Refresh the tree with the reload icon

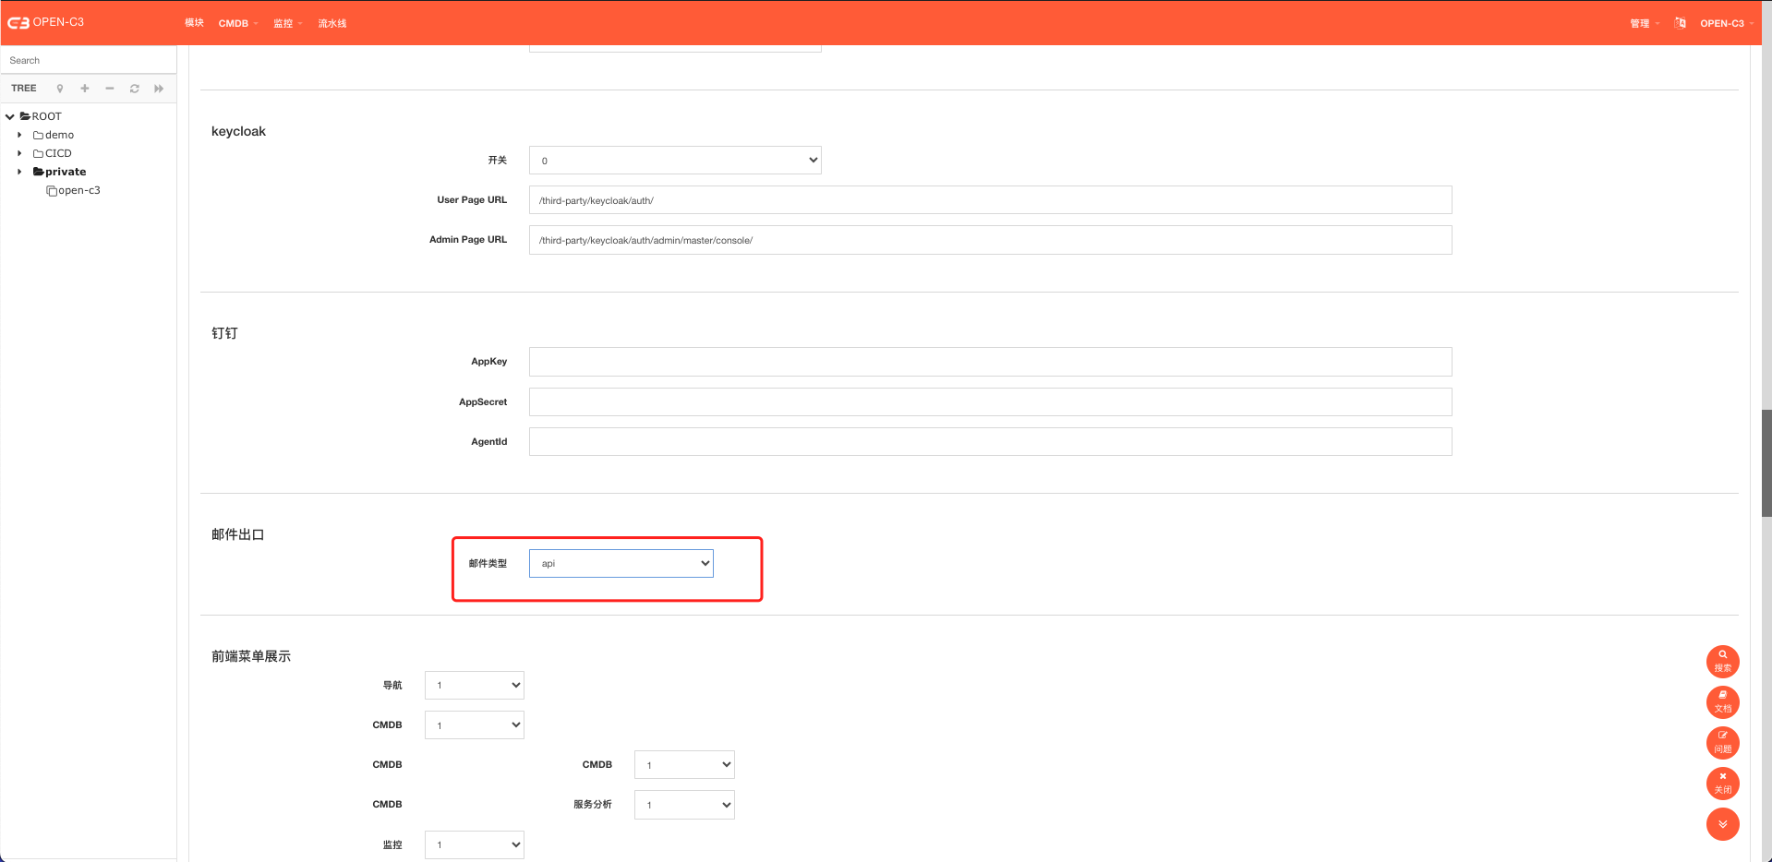135,89
